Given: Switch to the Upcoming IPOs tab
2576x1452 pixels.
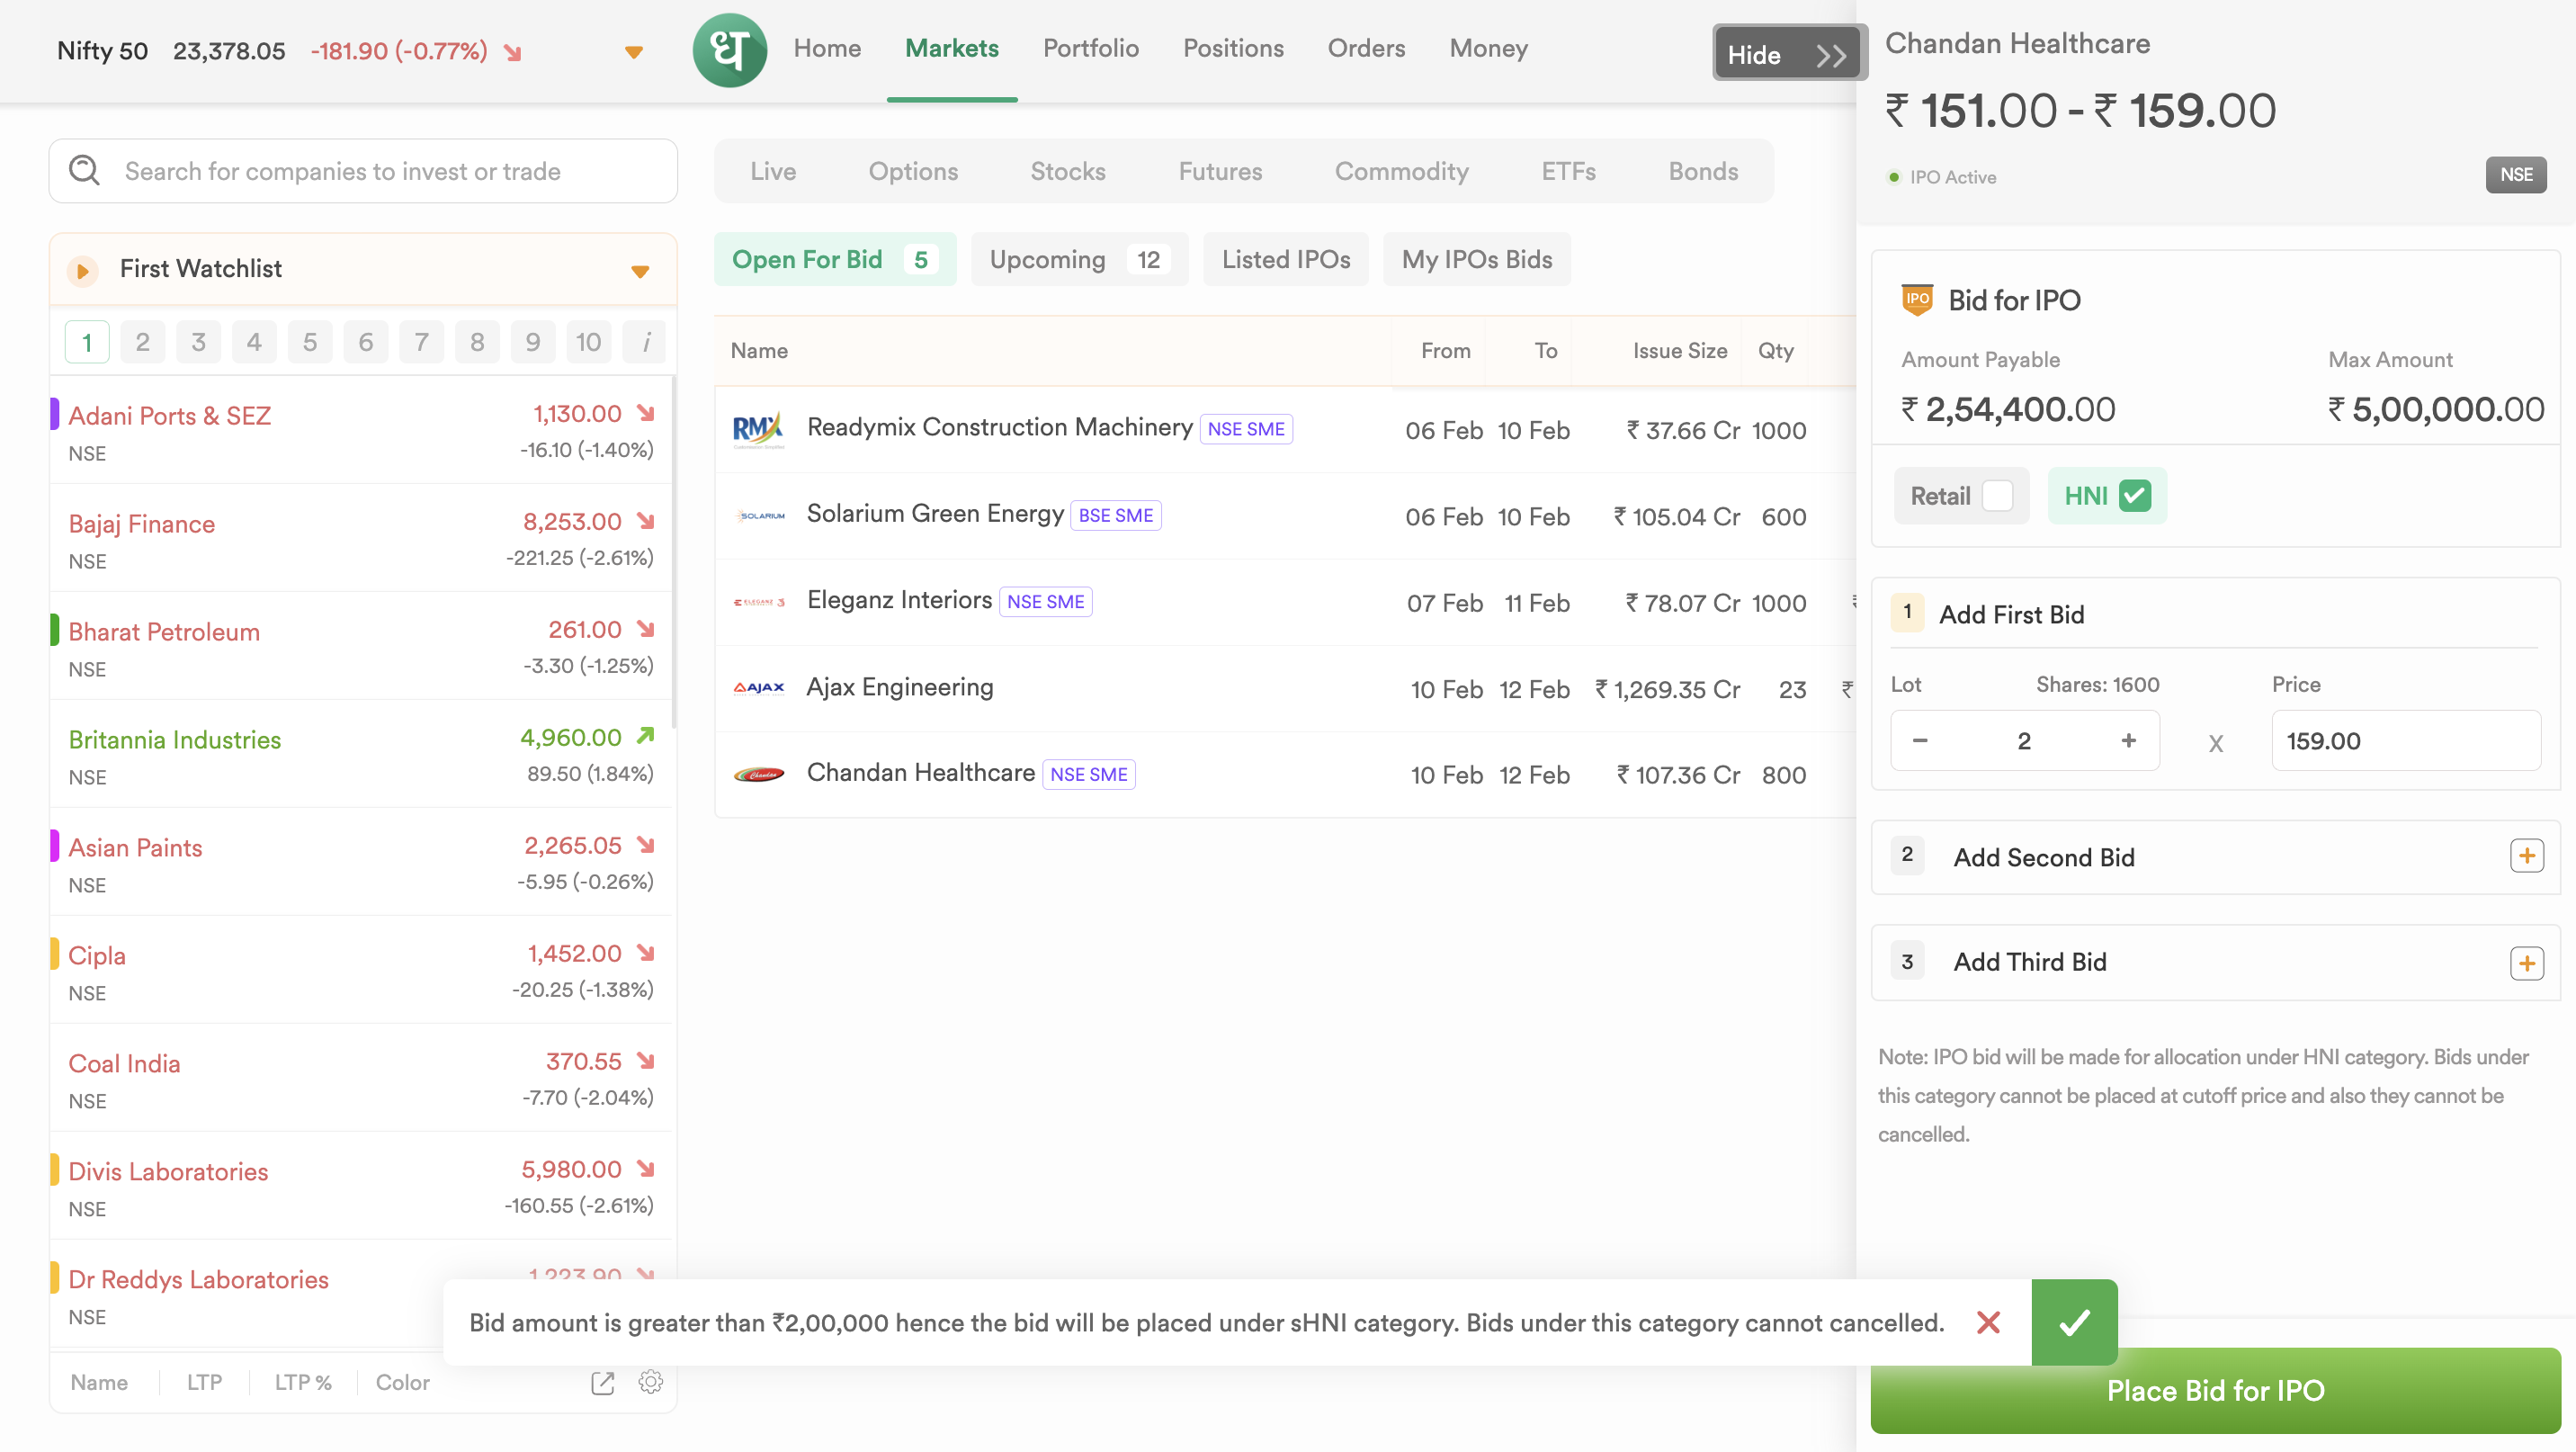Looking at the screenshot, I should [x=1079, y=259].
